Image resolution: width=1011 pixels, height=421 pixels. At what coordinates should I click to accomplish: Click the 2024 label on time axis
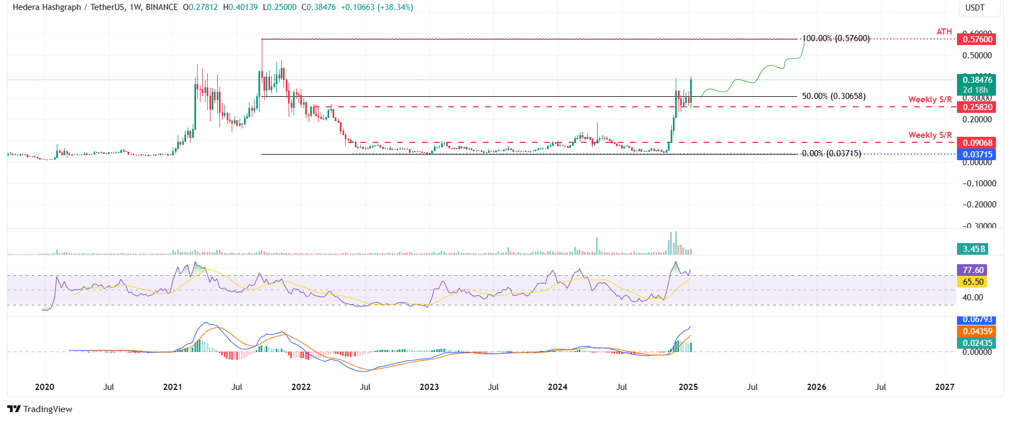click(558, 387)
